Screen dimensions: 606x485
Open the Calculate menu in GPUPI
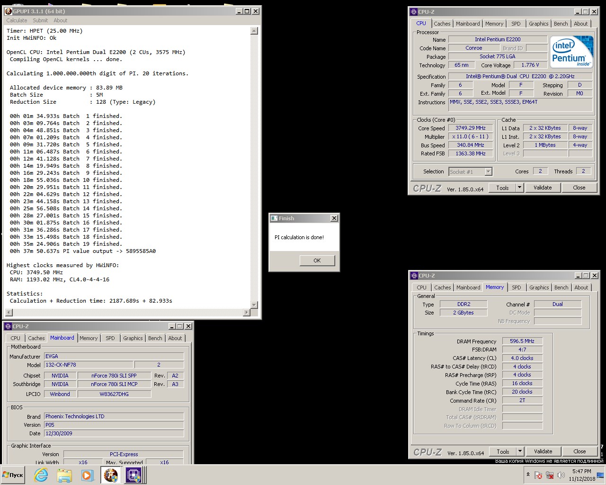(x=17, y=20)
